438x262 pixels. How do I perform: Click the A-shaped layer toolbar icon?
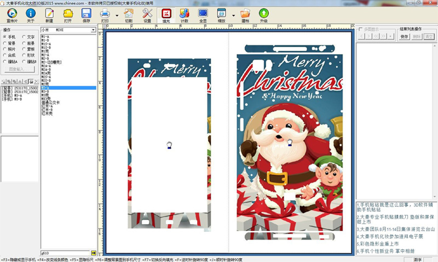[20, 82]
